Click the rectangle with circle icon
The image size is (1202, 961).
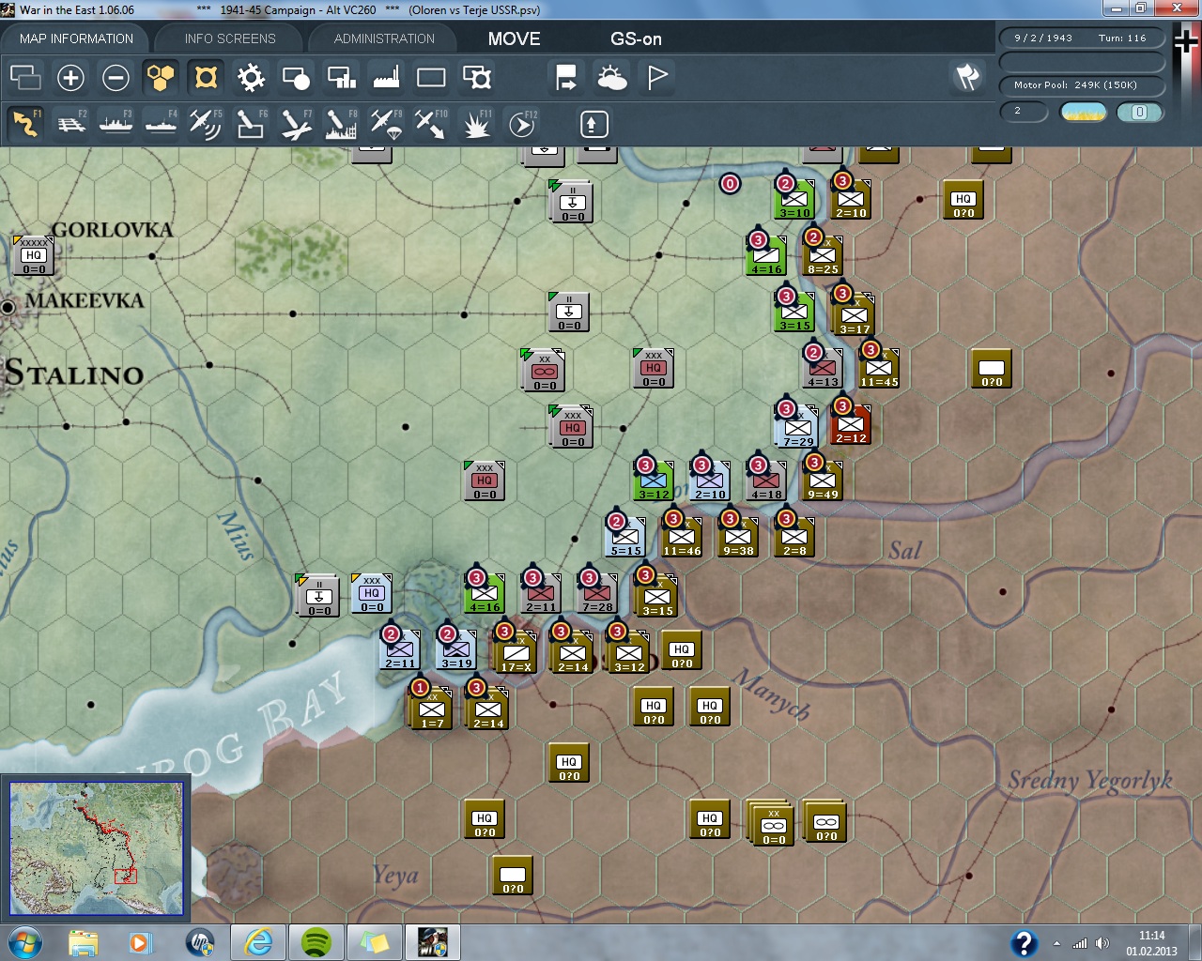click(x=296, y=77)
